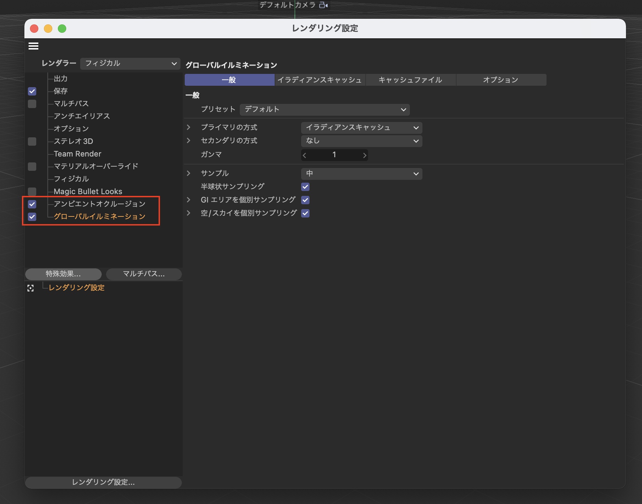Click the 特殊効果... button
This screenshot has width=642, height=504.
[63, 274]
